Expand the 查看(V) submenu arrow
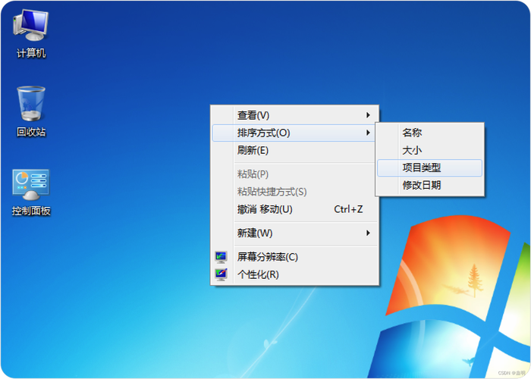Screen dimensions: 531x379 coord(368,115)
